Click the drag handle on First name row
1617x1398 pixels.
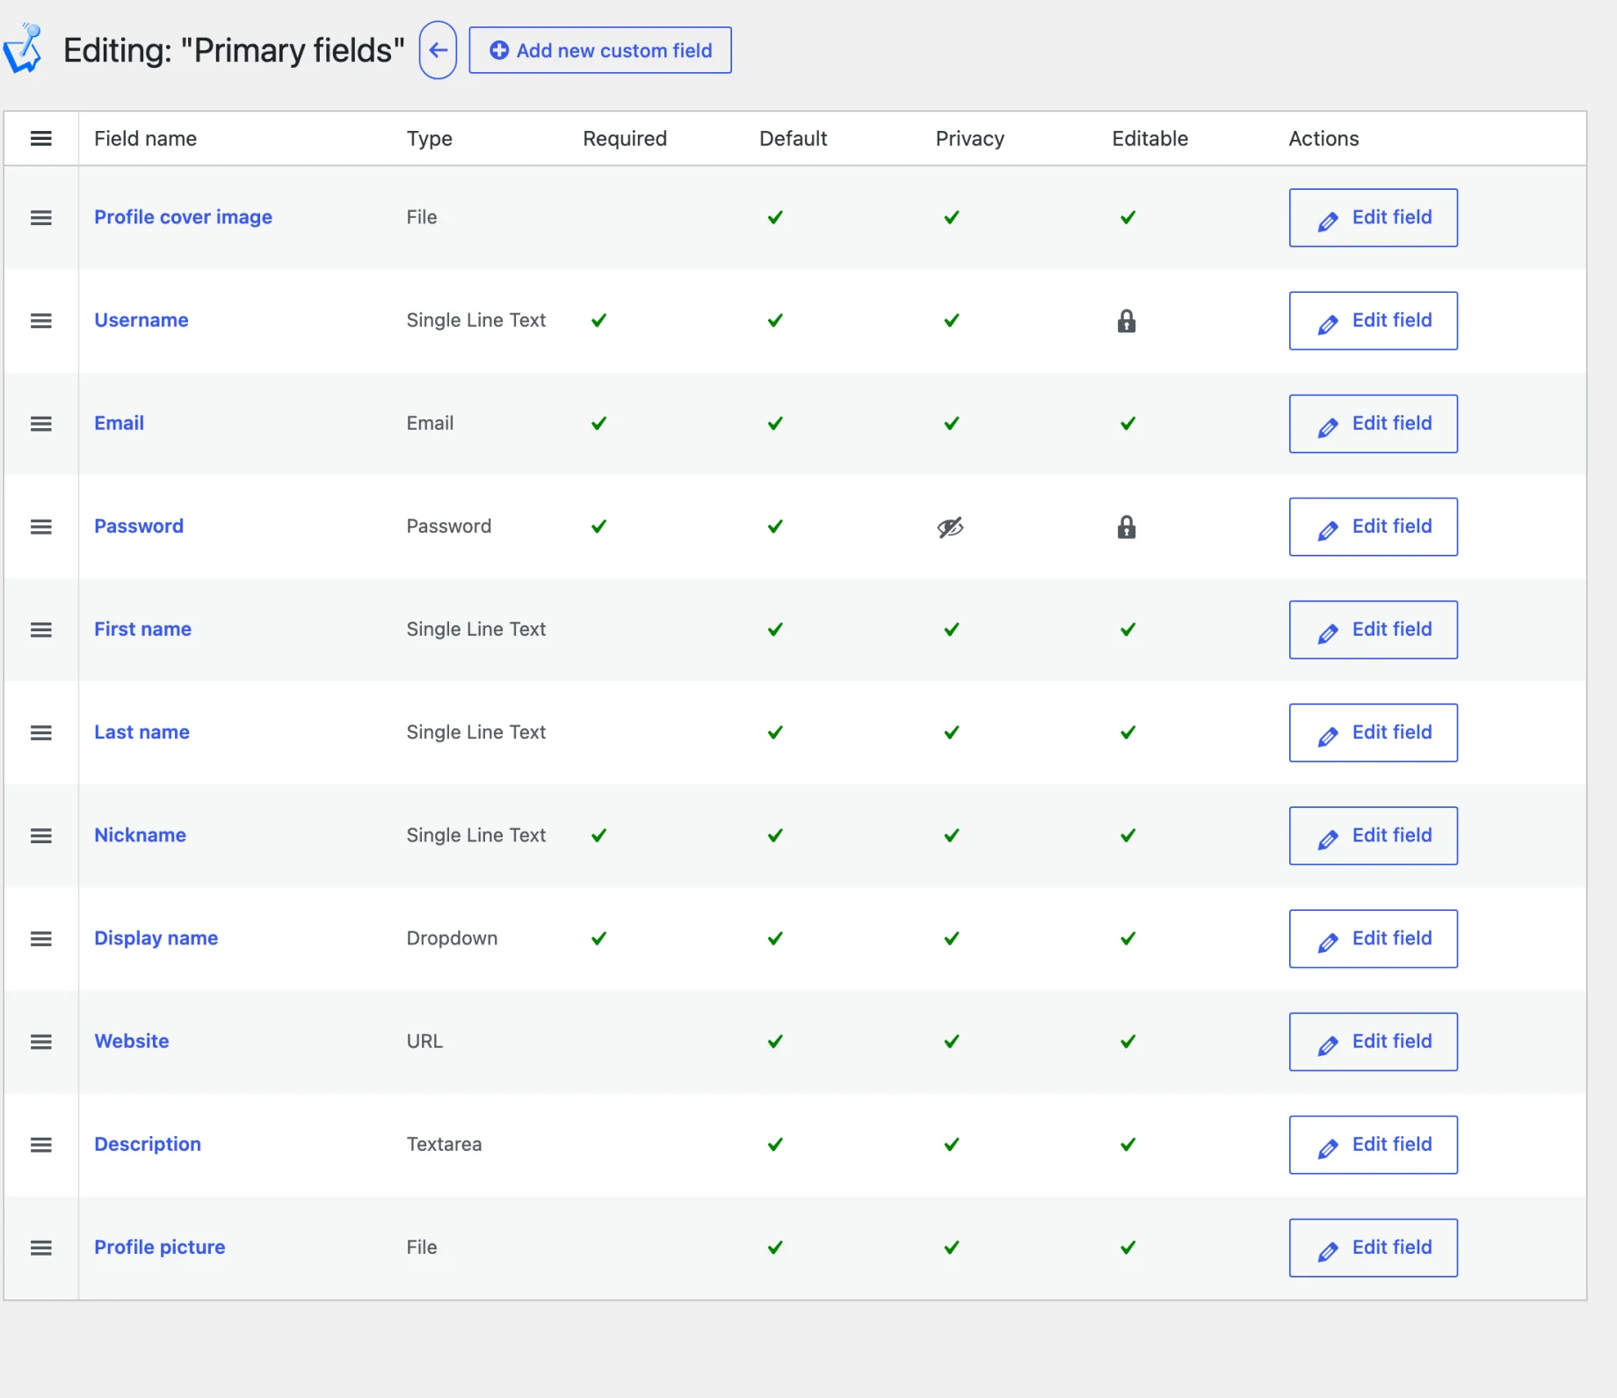(41, 630)
